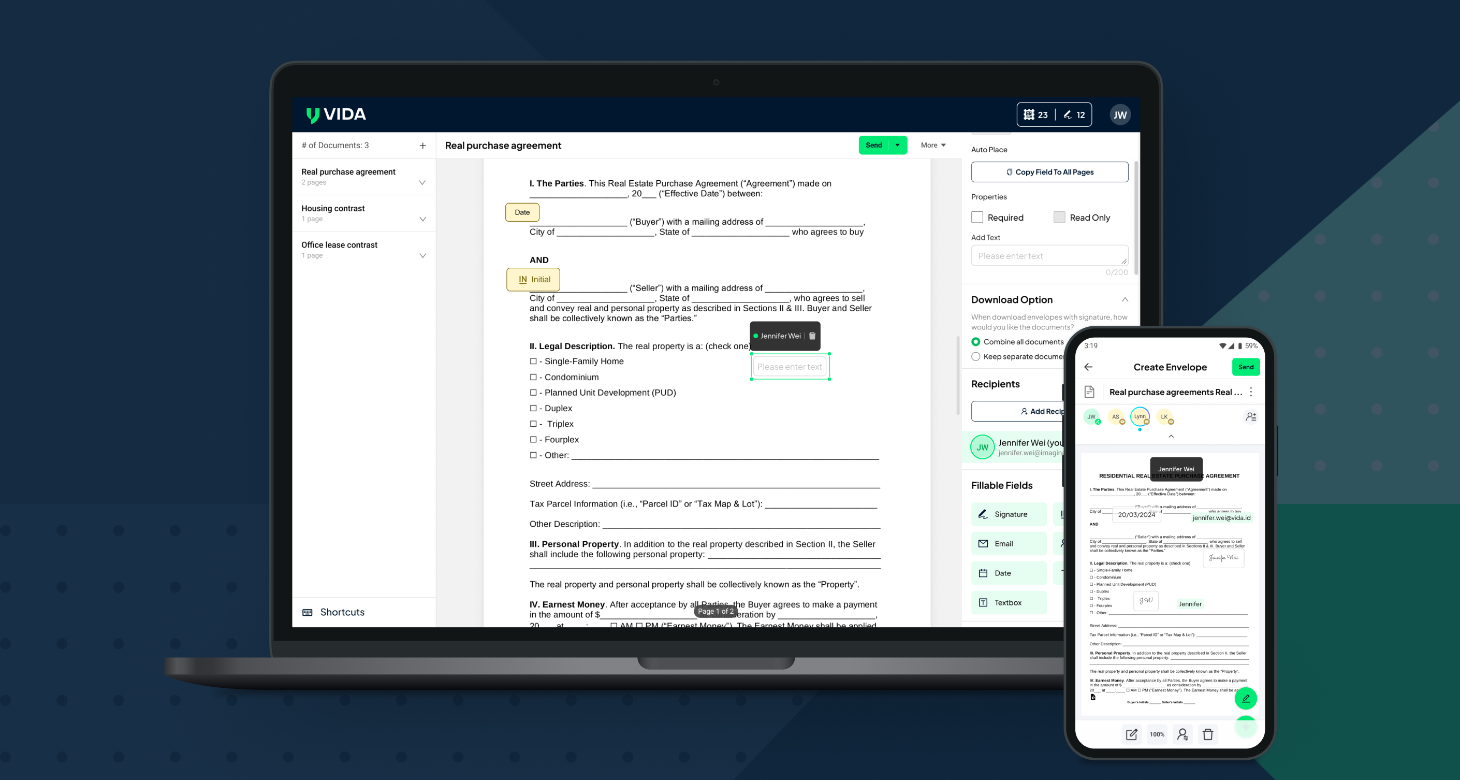Image resolution: width=1460 pixels, height=780 pixels.
Task: Click 'Real purchase agreement' in document list
Action: pos(348,172)
